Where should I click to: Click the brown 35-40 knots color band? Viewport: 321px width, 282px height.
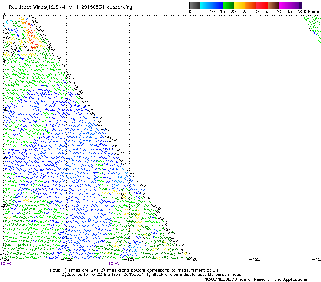(273, 5)
